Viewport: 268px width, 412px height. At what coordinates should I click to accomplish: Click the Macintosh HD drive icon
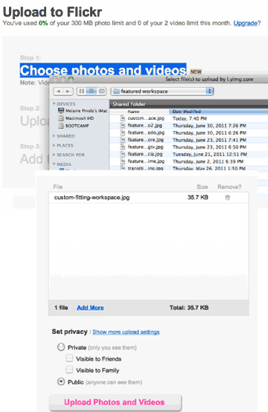[61, 118]
